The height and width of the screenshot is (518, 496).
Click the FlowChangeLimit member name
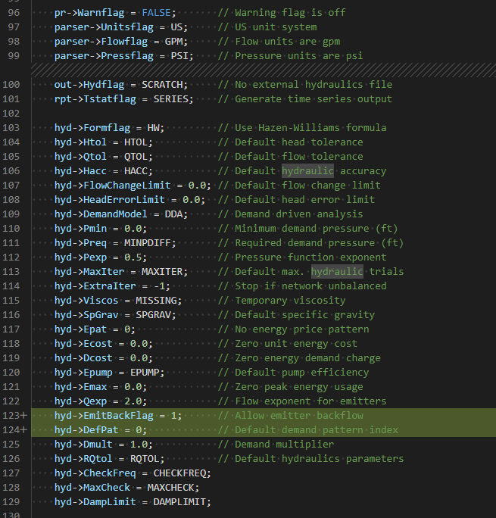pyautogui.click(x=127, y=186)
